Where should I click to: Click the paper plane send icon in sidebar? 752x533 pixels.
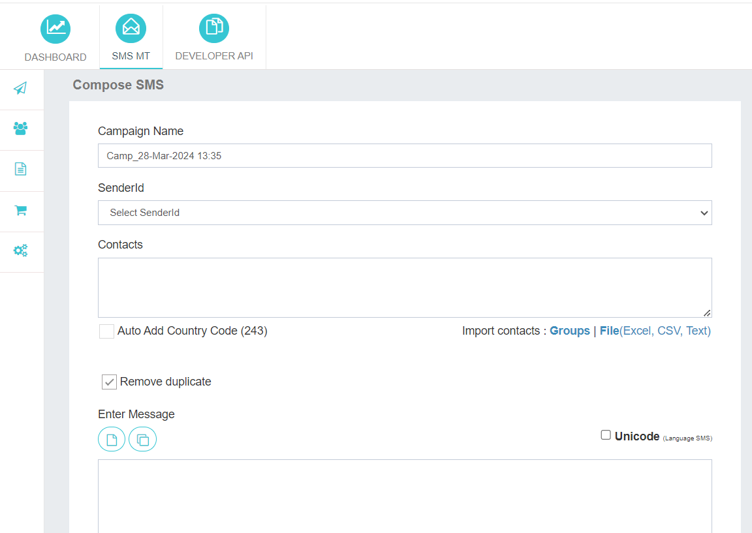[x=21, y=88]
